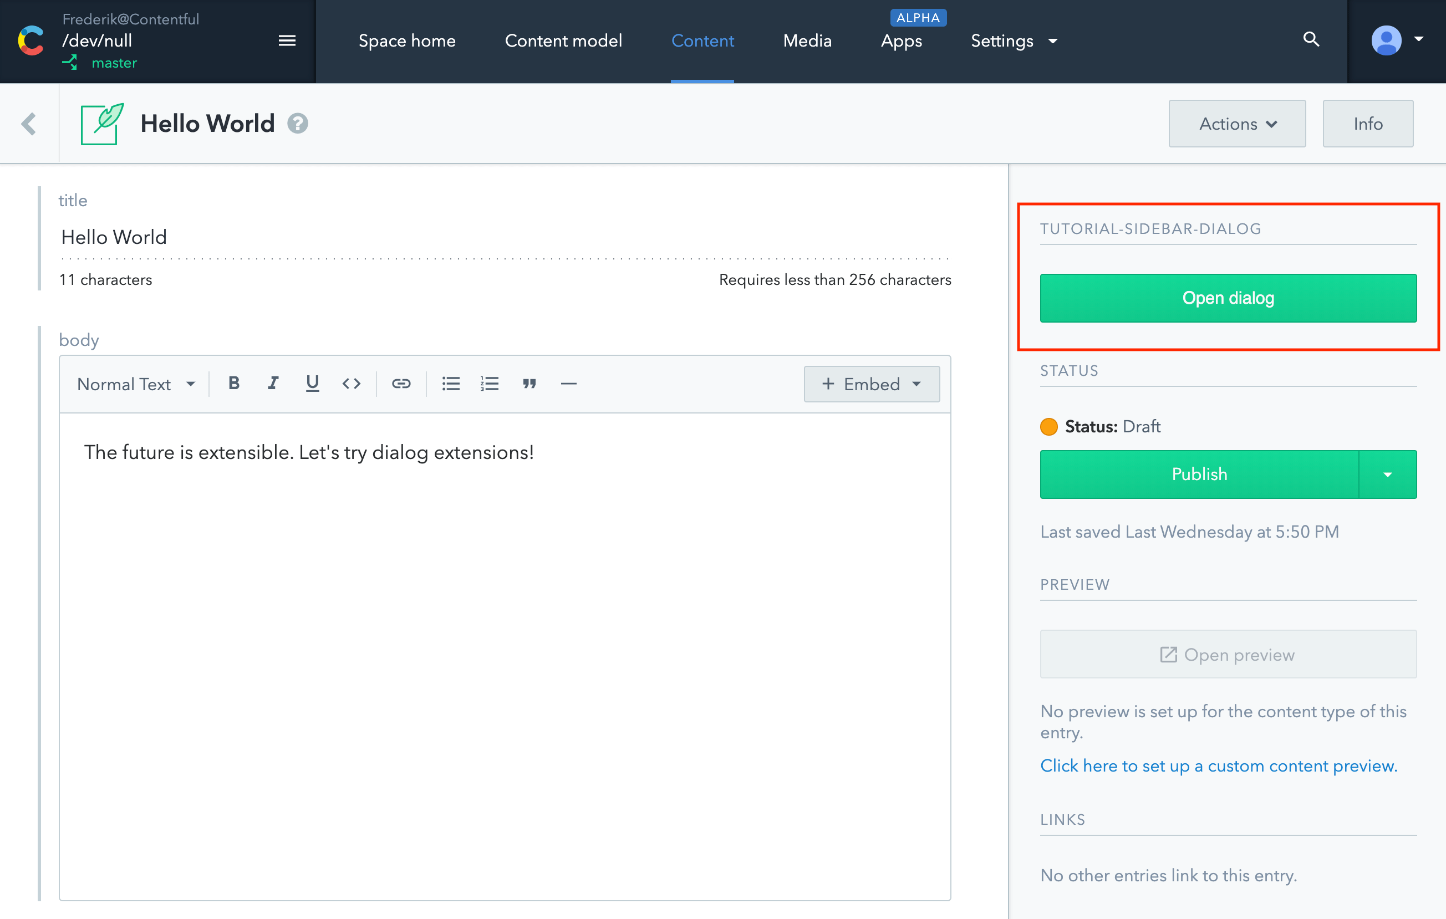
Task: Click the italic formatting icon
Action: pyautogui.click(x=272, y=384)
